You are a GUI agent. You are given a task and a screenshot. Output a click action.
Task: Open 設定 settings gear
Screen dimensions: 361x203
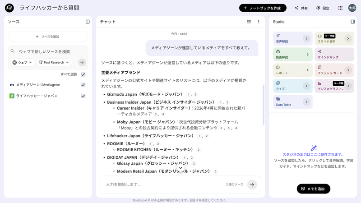tap(323, 8)
